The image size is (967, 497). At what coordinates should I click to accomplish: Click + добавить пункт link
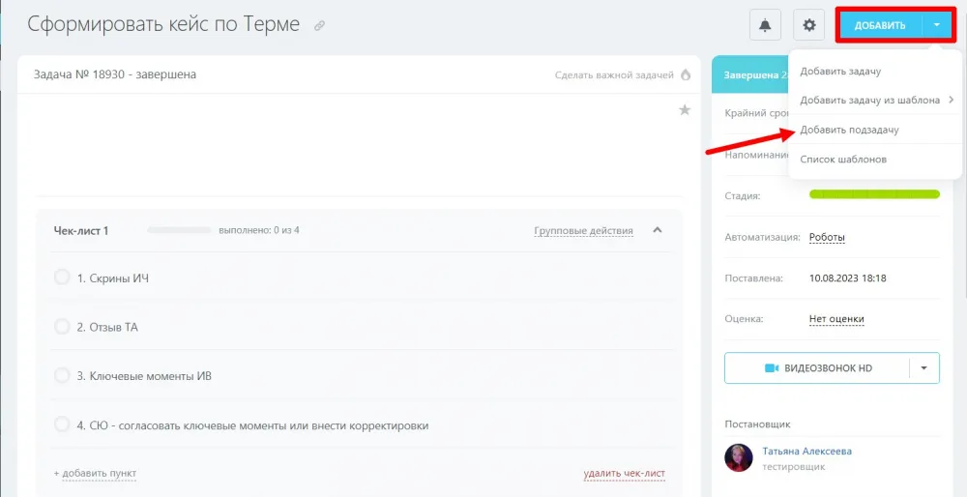click(x=95, y=473)
